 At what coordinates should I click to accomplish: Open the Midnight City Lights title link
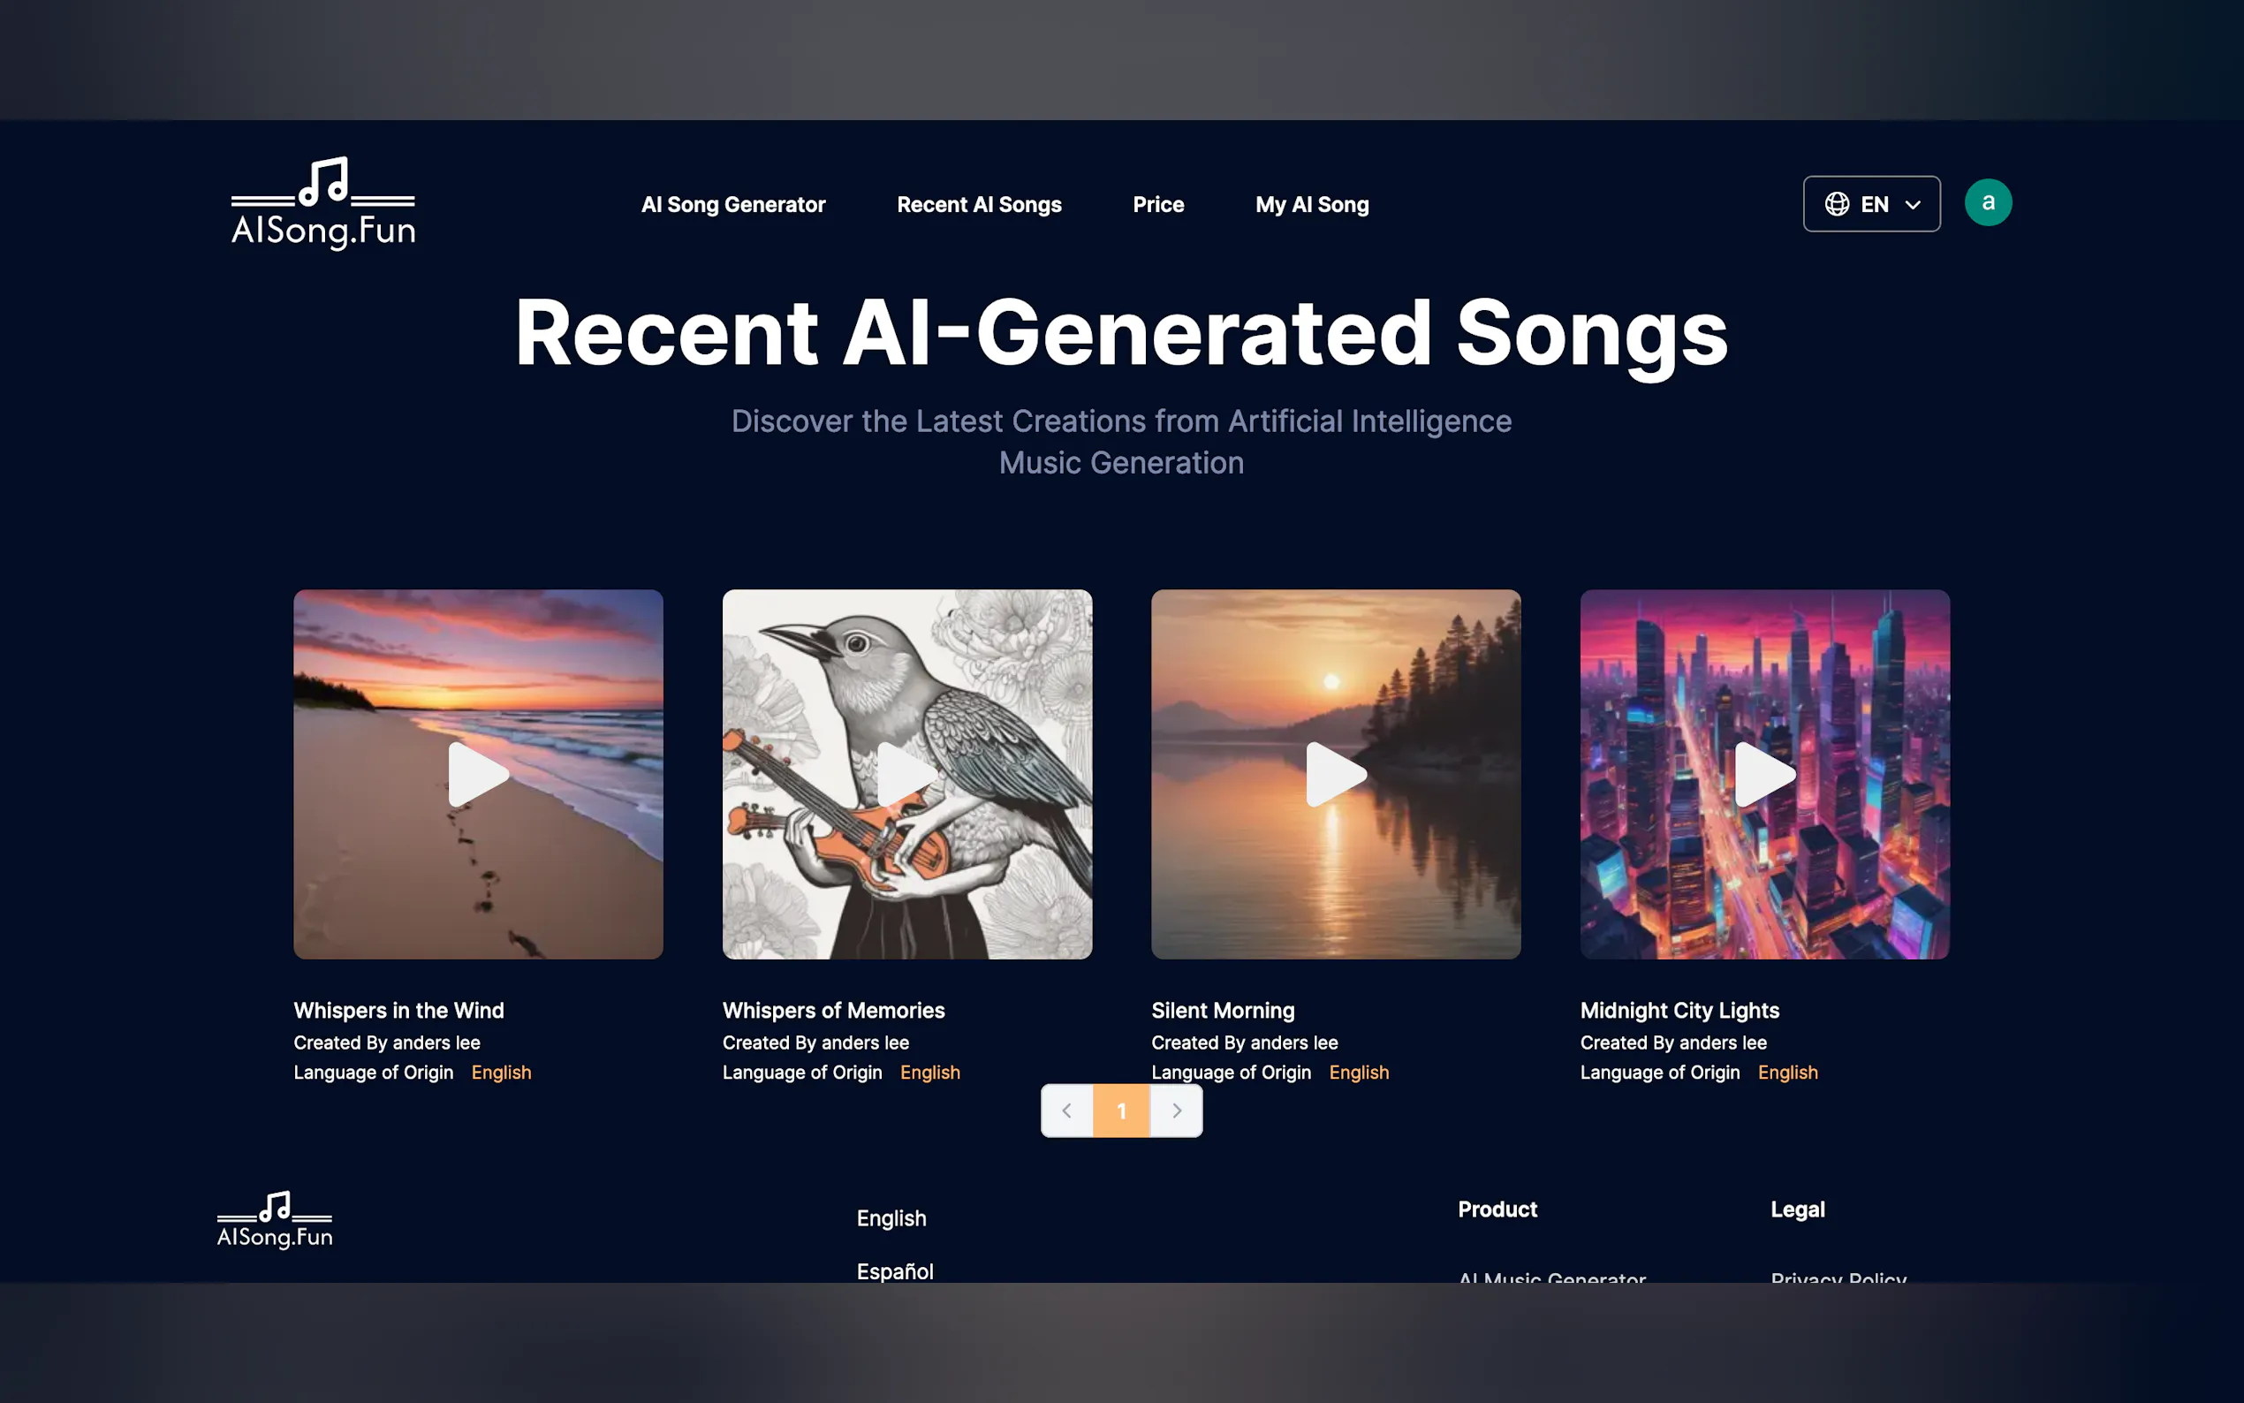point(1679,1011)
